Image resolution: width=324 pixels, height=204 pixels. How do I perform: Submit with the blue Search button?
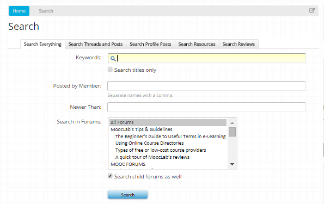click(x=128, y=195)
